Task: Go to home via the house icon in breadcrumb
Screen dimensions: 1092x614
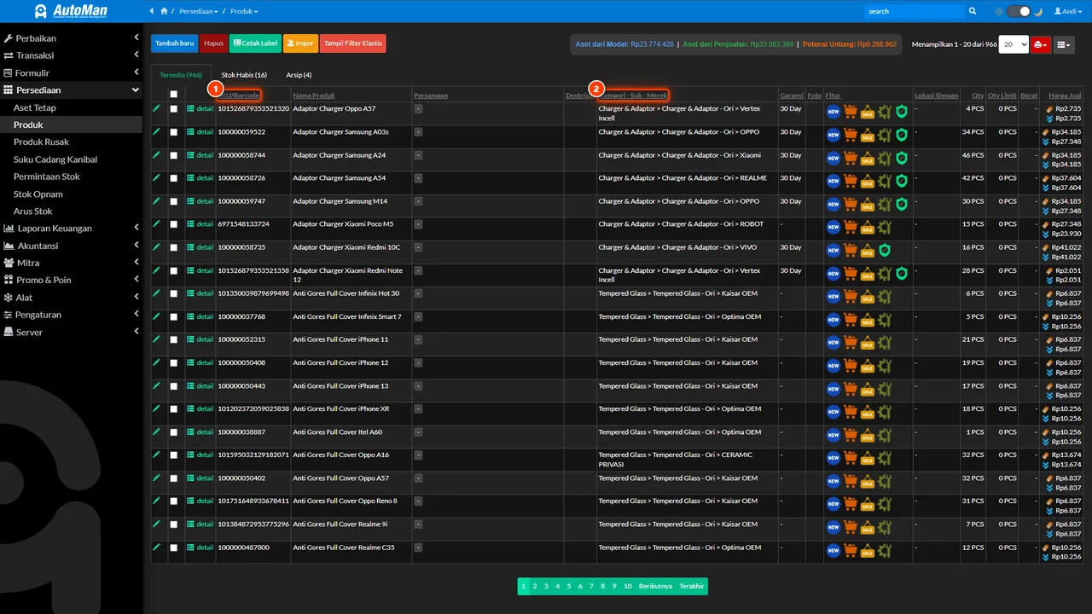Action: click(164, 11)
